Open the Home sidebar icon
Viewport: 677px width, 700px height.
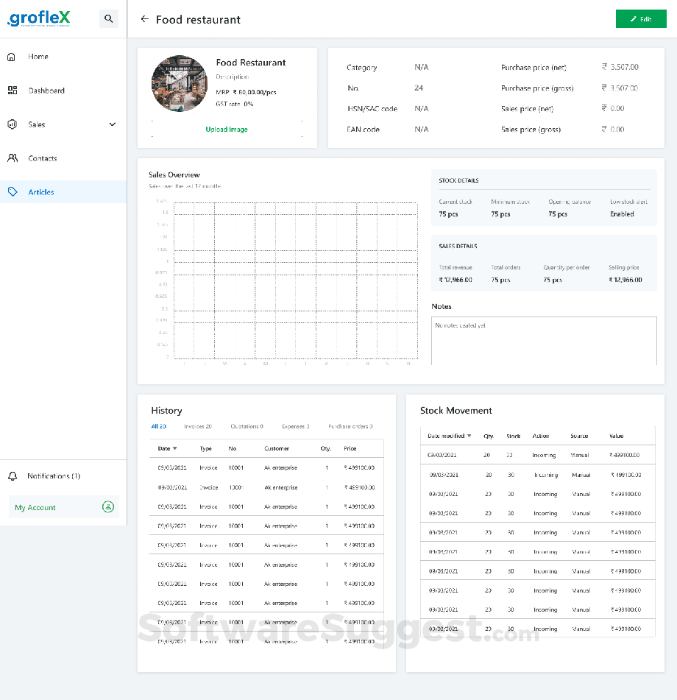tap(10, 56)
